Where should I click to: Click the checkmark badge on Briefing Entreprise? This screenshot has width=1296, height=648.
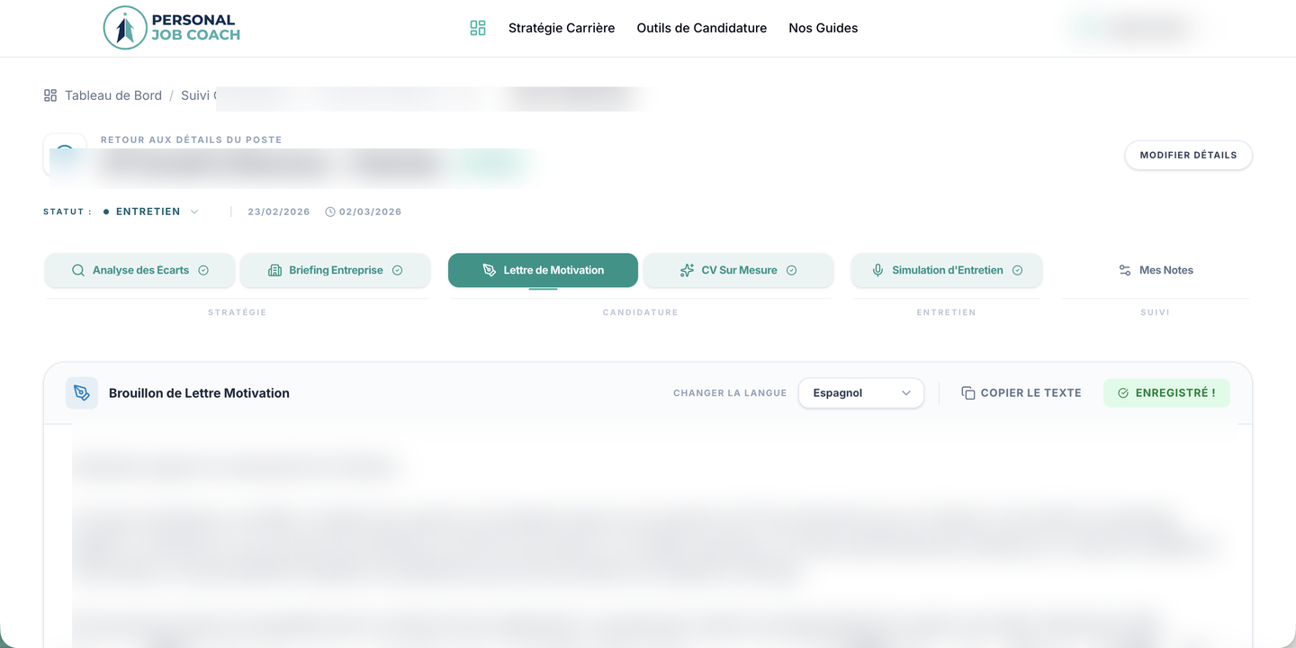397,270
